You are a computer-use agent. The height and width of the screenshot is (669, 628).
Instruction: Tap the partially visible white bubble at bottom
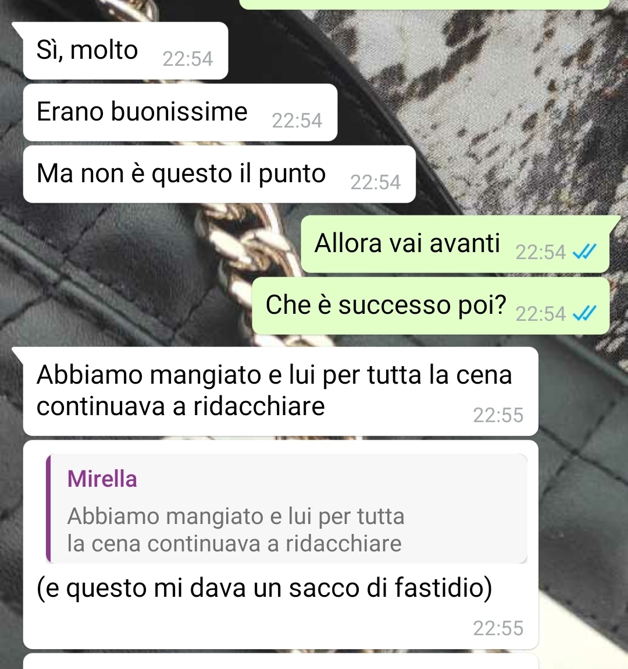(281, 661)
